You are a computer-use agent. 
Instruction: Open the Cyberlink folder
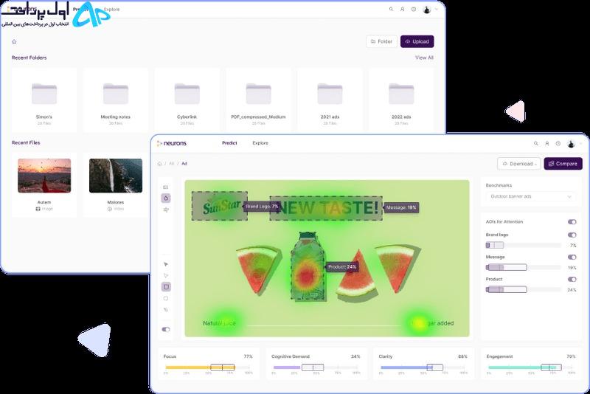187,100
